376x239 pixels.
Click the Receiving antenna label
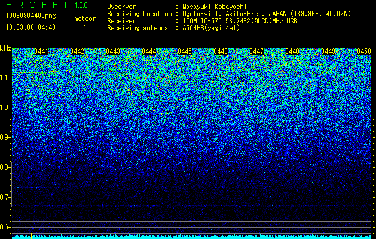[x=137, y=28]
